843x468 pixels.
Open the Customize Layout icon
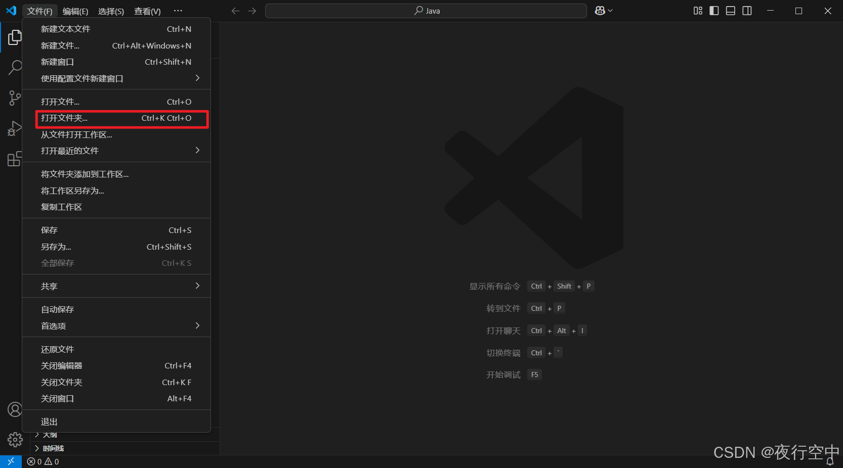coord(698,11)
